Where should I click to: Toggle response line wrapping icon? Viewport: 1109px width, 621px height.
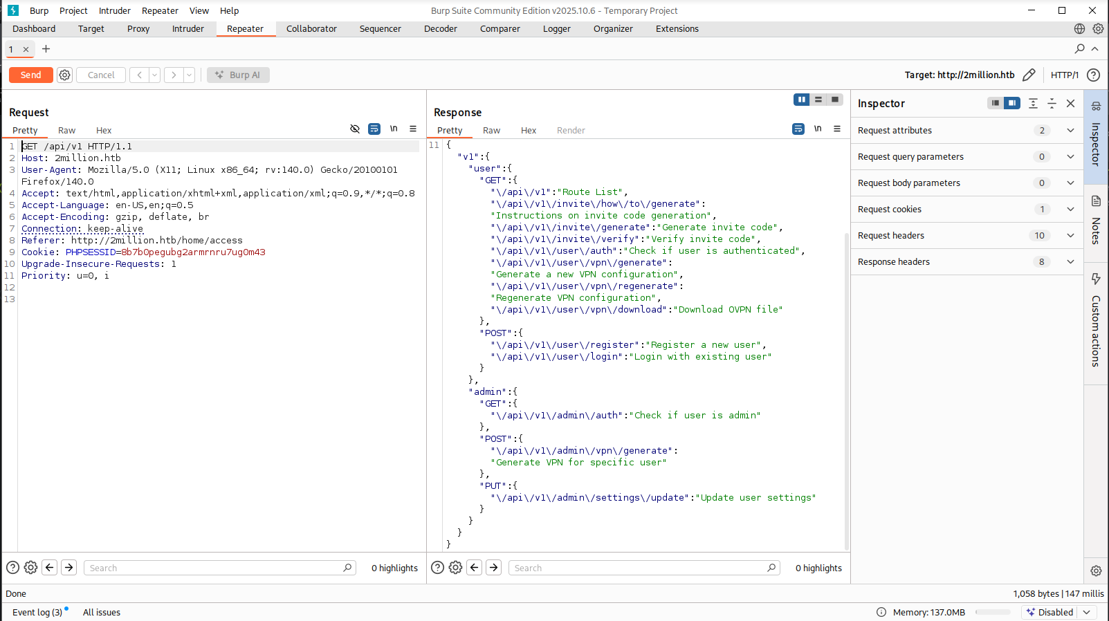click(798, 129)
